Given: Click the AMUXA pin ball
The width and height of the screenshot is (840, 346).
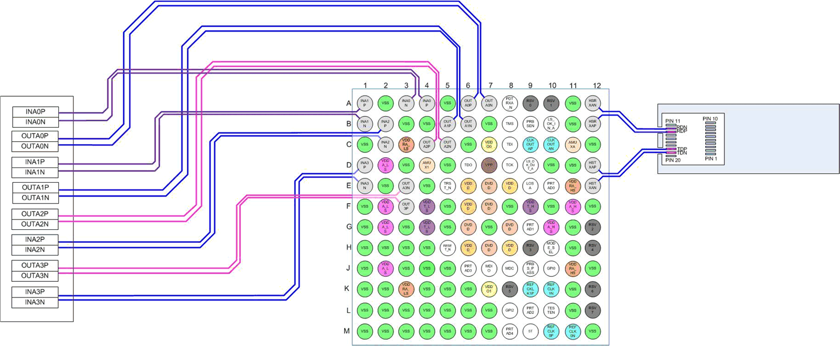Looking at the screenshot, I should click(573, 144).
